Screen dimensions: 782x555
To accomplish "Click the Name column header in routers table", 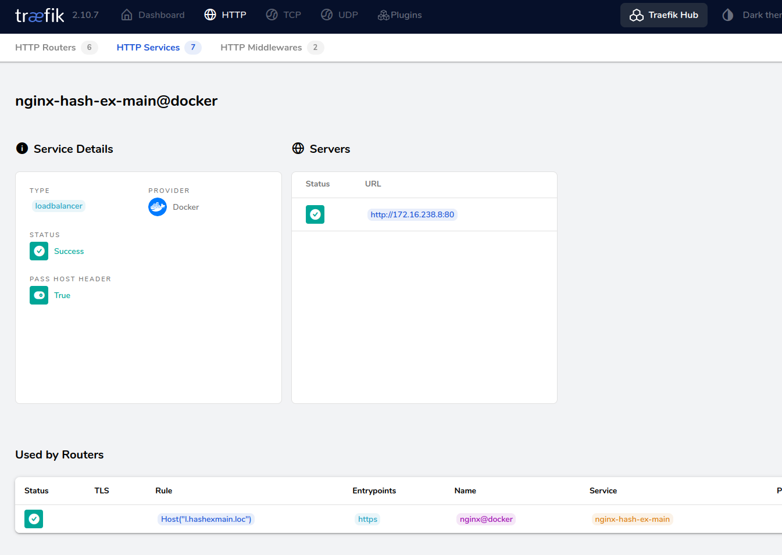I will (x=465, y=490).
